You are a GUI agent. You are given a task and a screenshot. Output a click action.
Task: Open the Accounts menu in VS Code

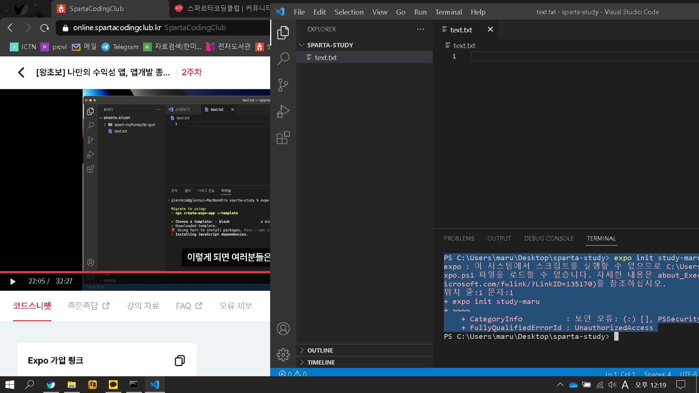pos(283,329)
